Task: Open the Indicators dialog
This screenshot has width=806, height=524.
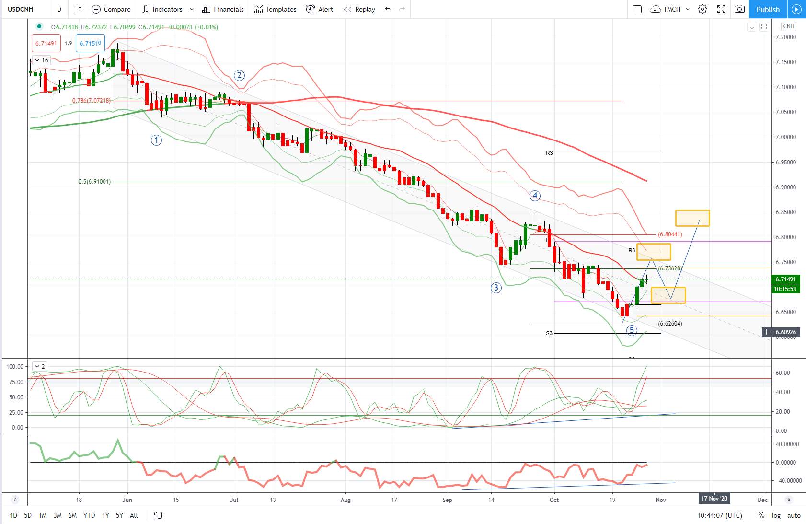Action: tap(162, 9)
